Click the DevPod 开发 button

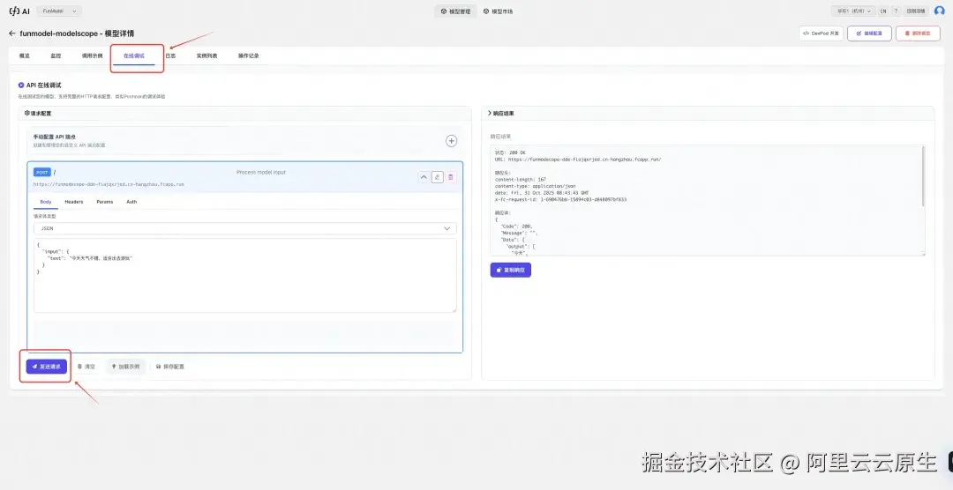click(821, 33)
